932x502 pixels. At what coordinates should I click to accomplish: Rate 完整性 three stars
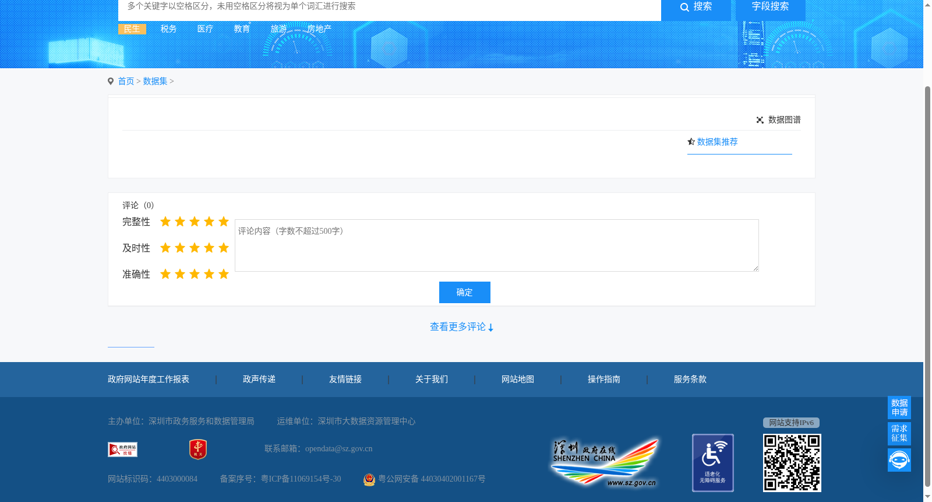tap(195, 222)
